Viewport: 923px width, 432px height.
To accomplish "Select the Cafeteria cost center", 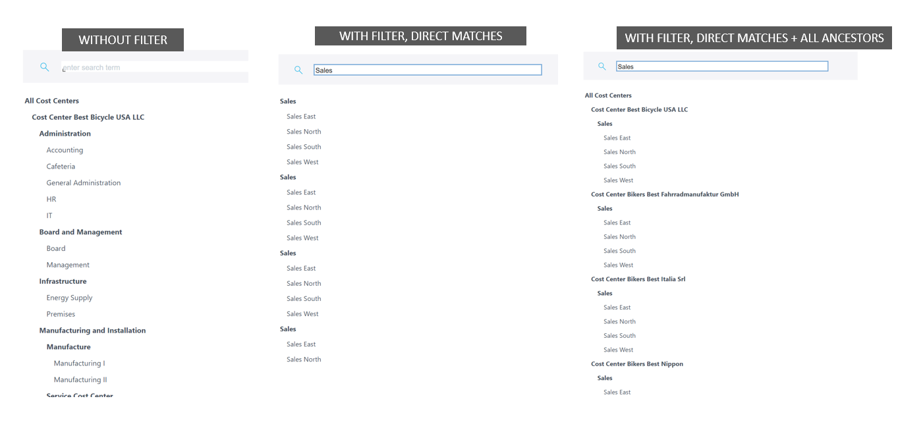I will click(x=61, y=167).
